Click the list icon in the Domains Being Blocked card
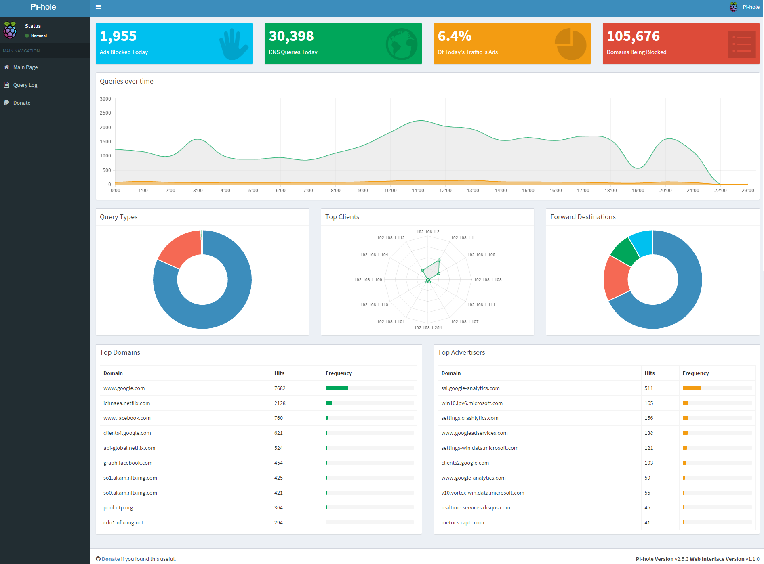 [742, 44]
